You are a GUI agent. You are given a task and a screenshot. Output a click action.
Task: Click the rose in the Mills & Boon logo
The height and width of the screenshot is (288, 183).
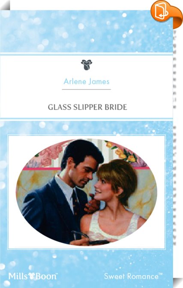[33, 276]
